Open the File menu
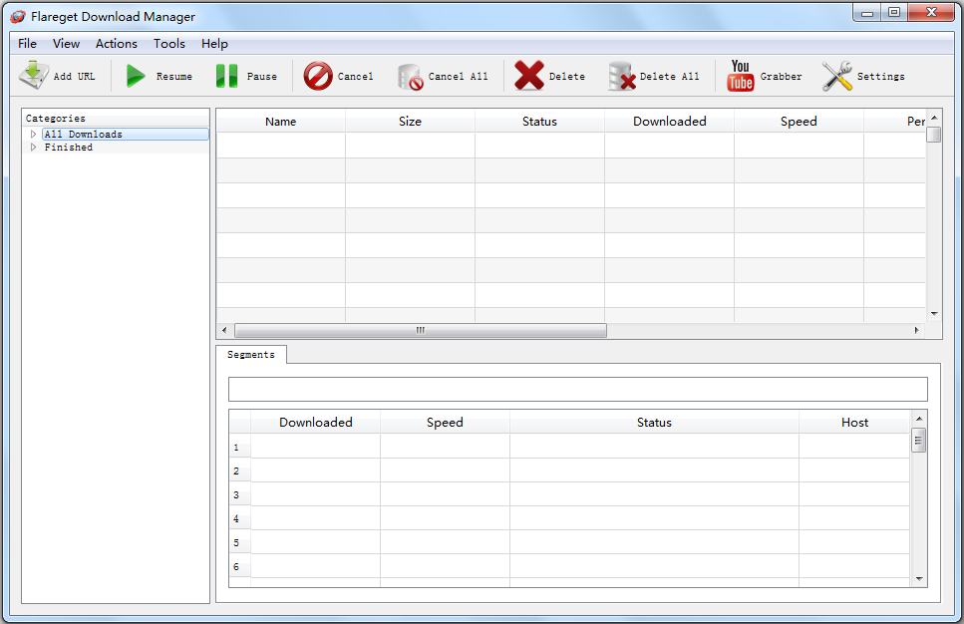 pyautogui.click(x=27, y=44)
